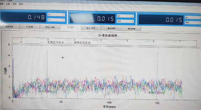Open the 帮助 menu
Screen dimensions: 201x110
(x=21, y=4)
